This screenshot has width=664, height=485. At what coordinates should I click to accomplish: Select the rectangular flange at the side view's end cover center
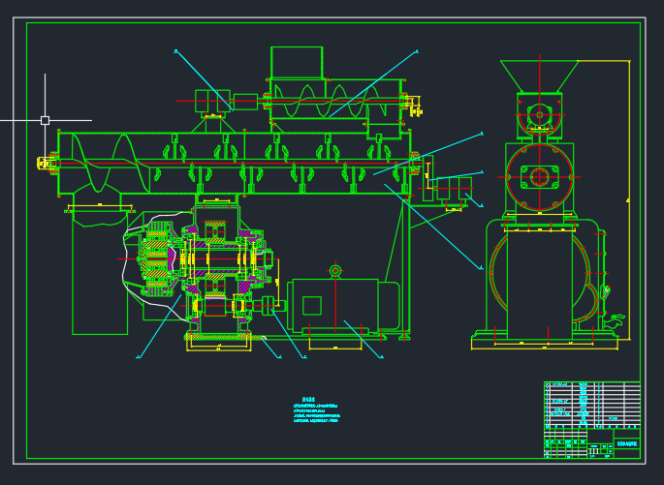point(540,177)
